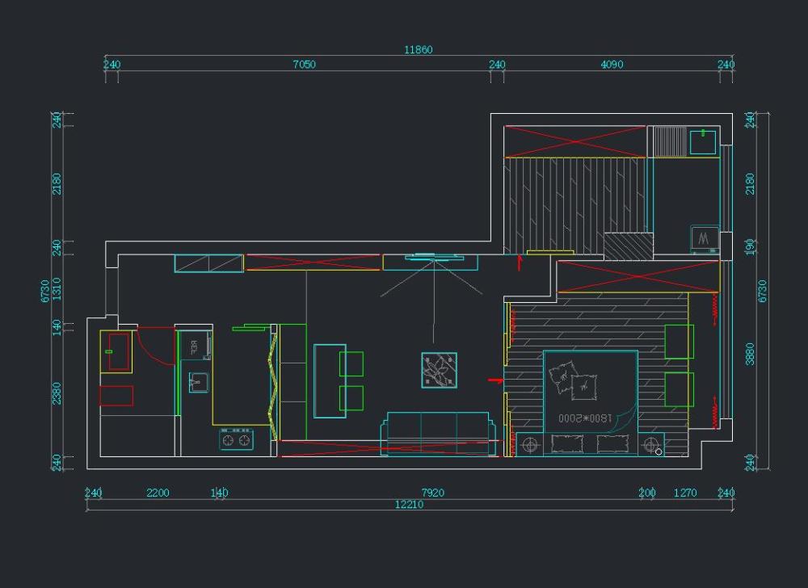Select the red arrow left of bedroom
Screen dimensions: 808x588
(x=494, y=380)
